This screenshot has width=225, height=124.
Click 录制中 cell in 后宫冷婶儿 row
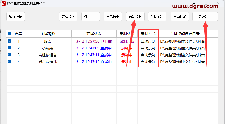point(127,62)
